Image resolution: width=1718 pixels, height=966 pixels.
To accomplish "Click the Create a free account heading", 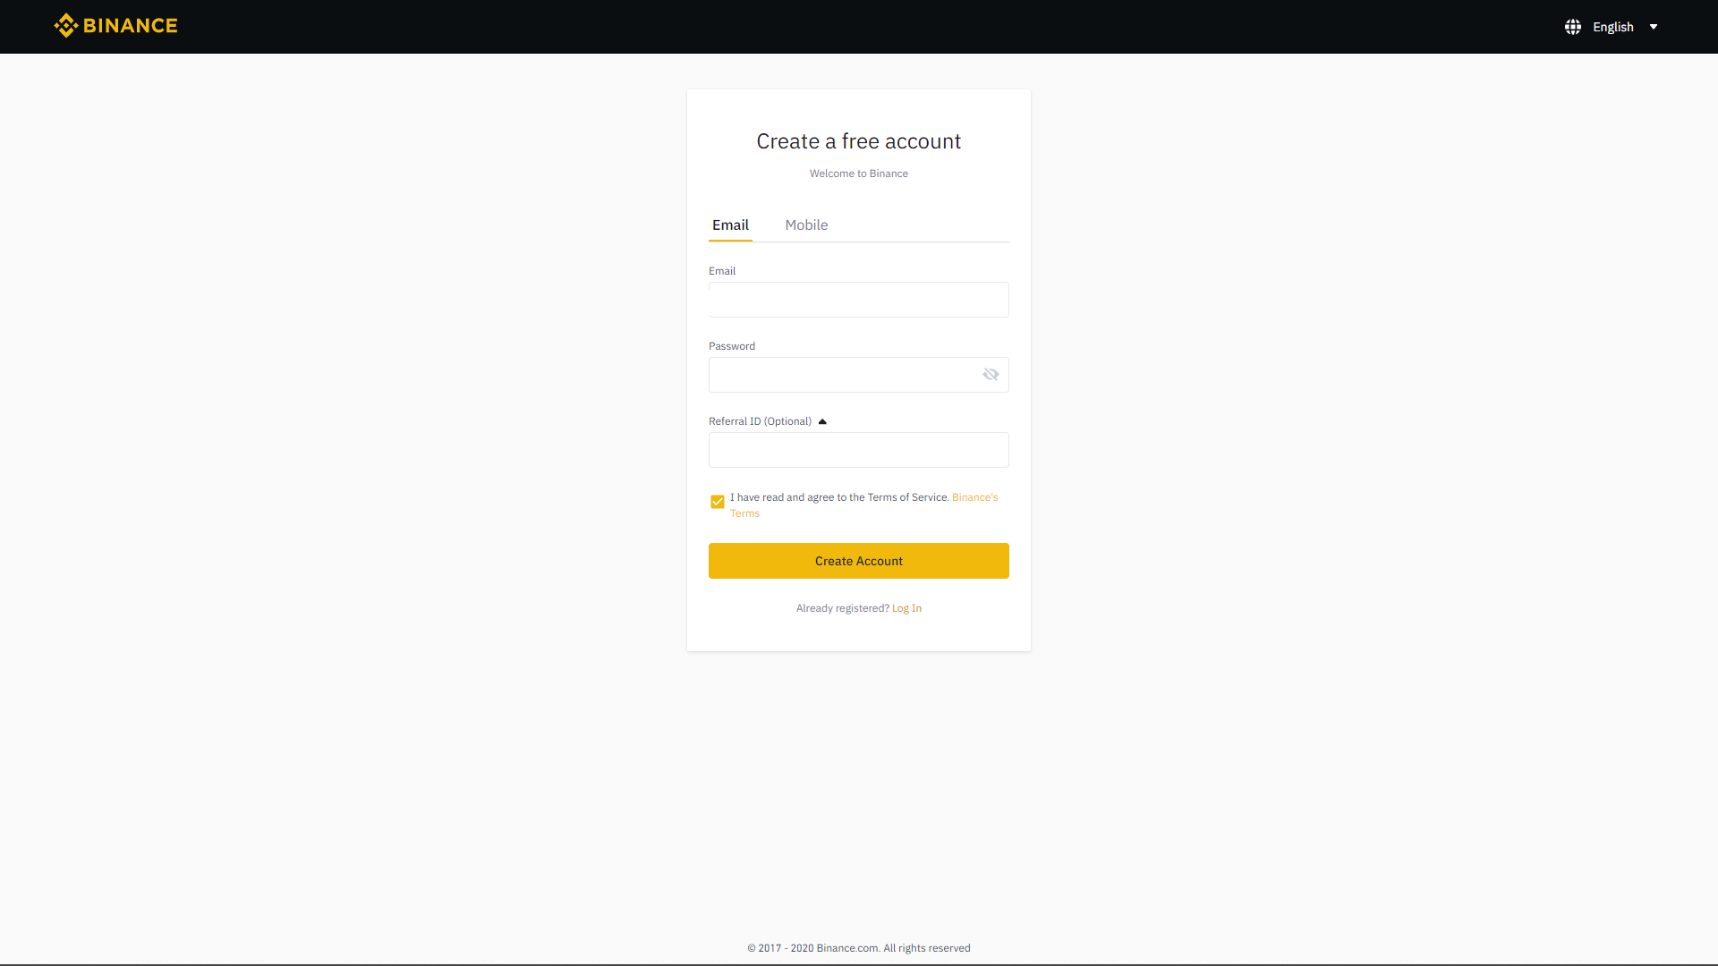I will tap(858, 141).
